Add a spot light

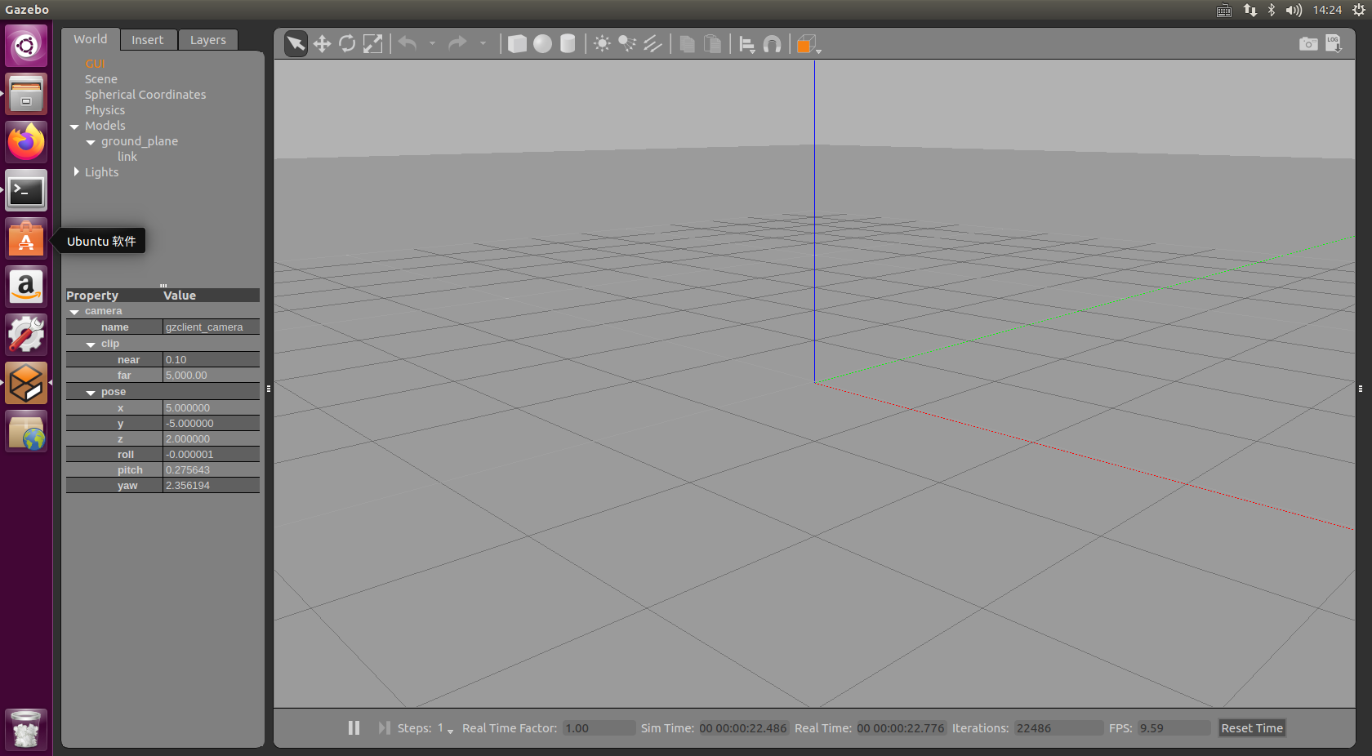[627, 43]
